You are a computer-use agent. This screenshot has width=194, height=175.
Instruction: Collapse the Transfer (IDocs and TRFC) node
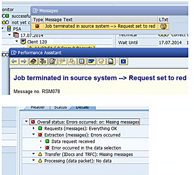coord(34,154)
